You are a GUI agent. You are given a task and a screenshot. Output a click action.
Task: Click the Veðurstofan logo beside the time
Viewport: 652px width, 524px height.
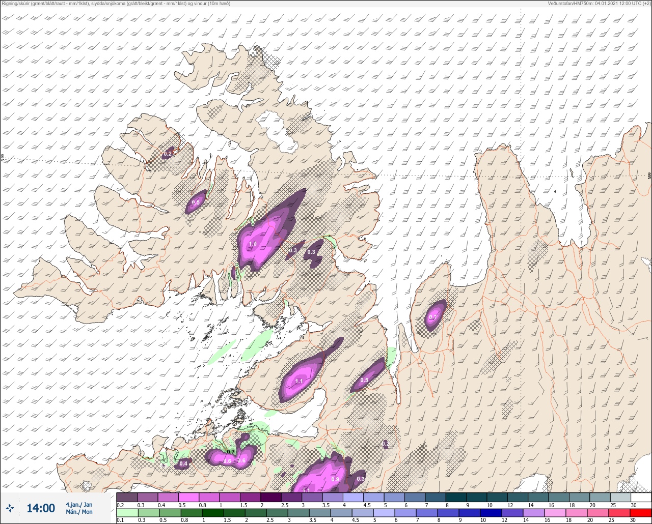10,508
